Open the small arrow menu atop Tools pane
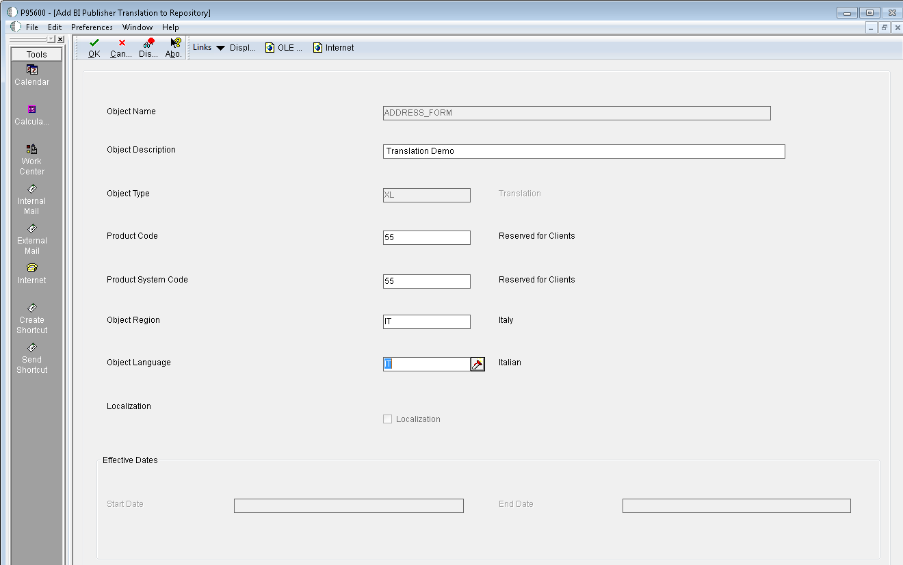Image resolution: width=903 pixels, height=565 pixels. [x=51, y=40]
